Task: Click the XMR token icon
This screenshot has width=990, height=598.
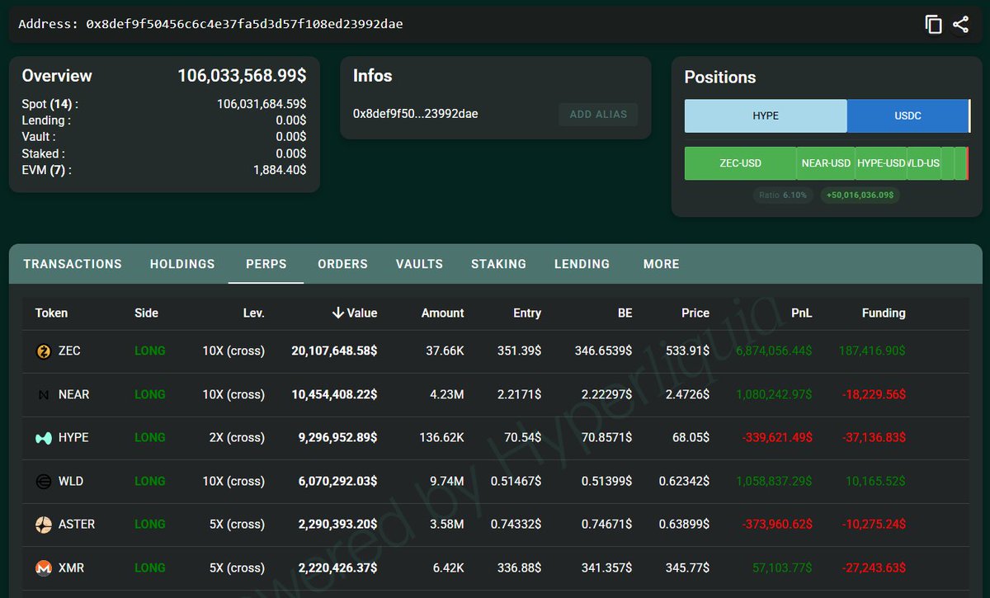Action: [x=44, y=568]
